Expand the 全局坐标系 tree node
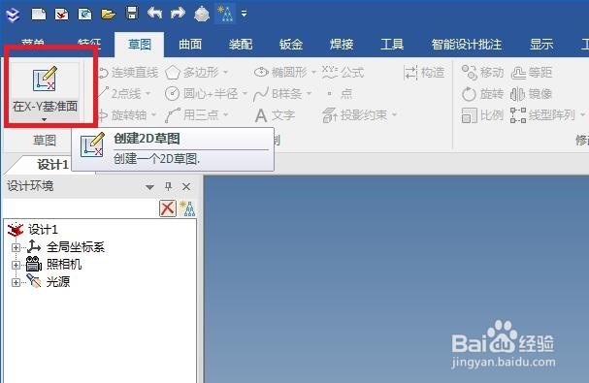The height and width of the screenshot is (383, 589). click(x=16, y=247)
